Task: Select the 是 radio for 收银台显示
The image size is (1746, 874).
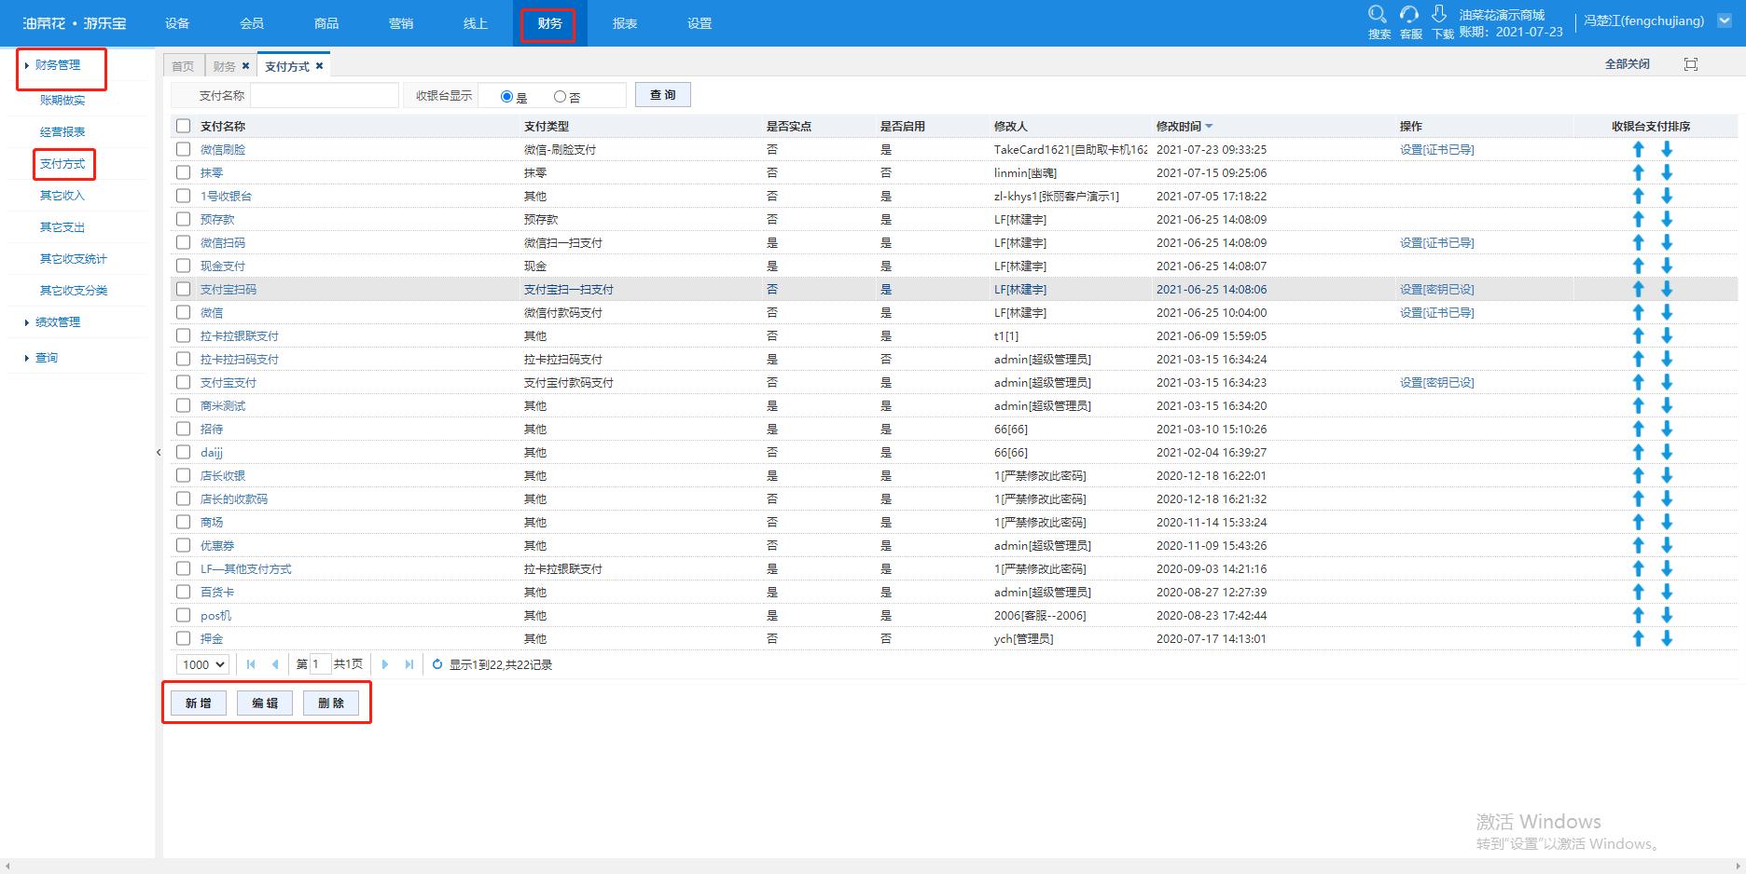Action: [506, 97]
